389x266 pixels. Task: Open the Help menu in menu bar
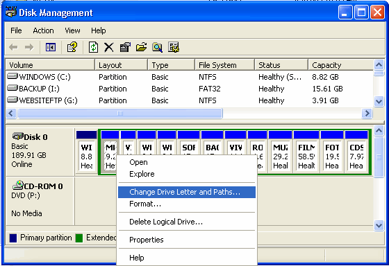point(99,30)
